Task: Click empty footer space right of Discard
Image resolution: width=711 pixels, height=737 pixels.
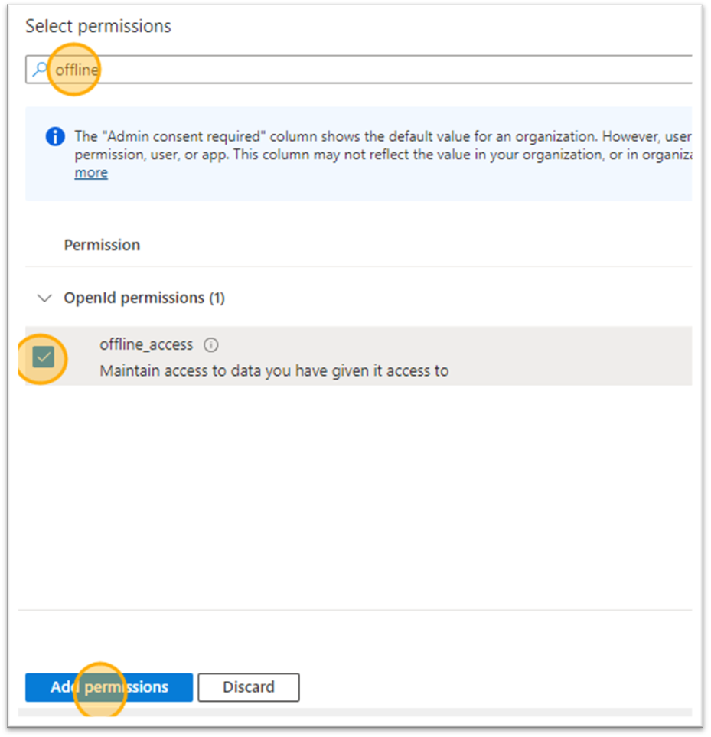Action: 497,687
